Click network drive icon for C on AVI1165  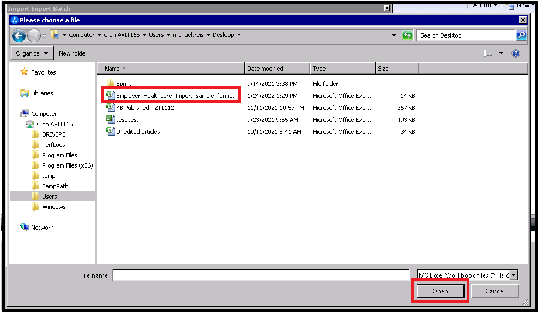pyautogui.click(x=30, y=124)
